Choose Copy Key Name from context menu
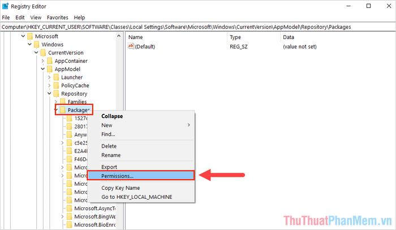396x230 pixels. click(141, 188)
